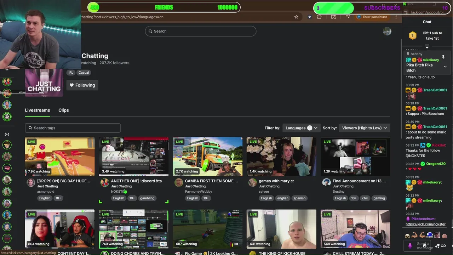Viewport: 453px width, 255px height.
Task: Click the Google Lens search icon in toolbar
Action: point(333,17)
